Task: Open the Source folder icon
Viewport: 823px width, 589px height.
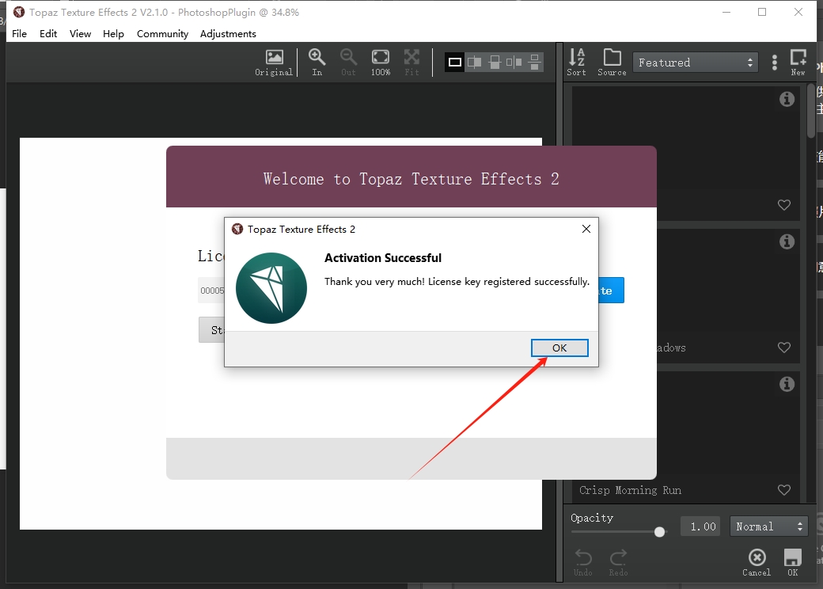Action: click(x=612, y=63)
